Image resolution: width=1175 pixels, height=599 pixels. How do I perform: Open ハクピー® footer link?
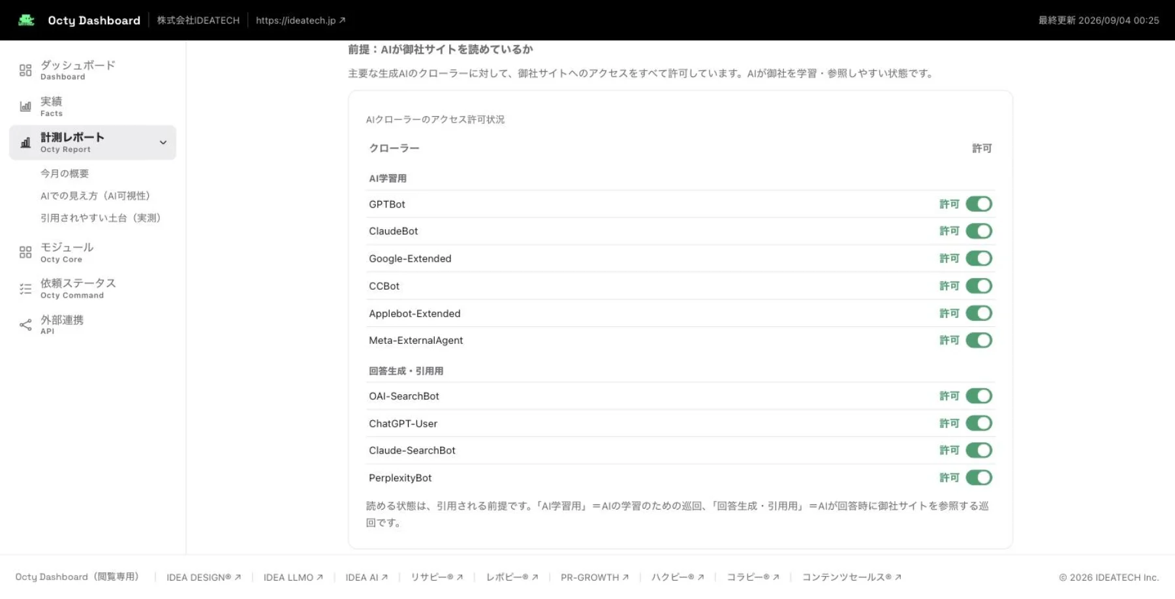tap(678, 577)
